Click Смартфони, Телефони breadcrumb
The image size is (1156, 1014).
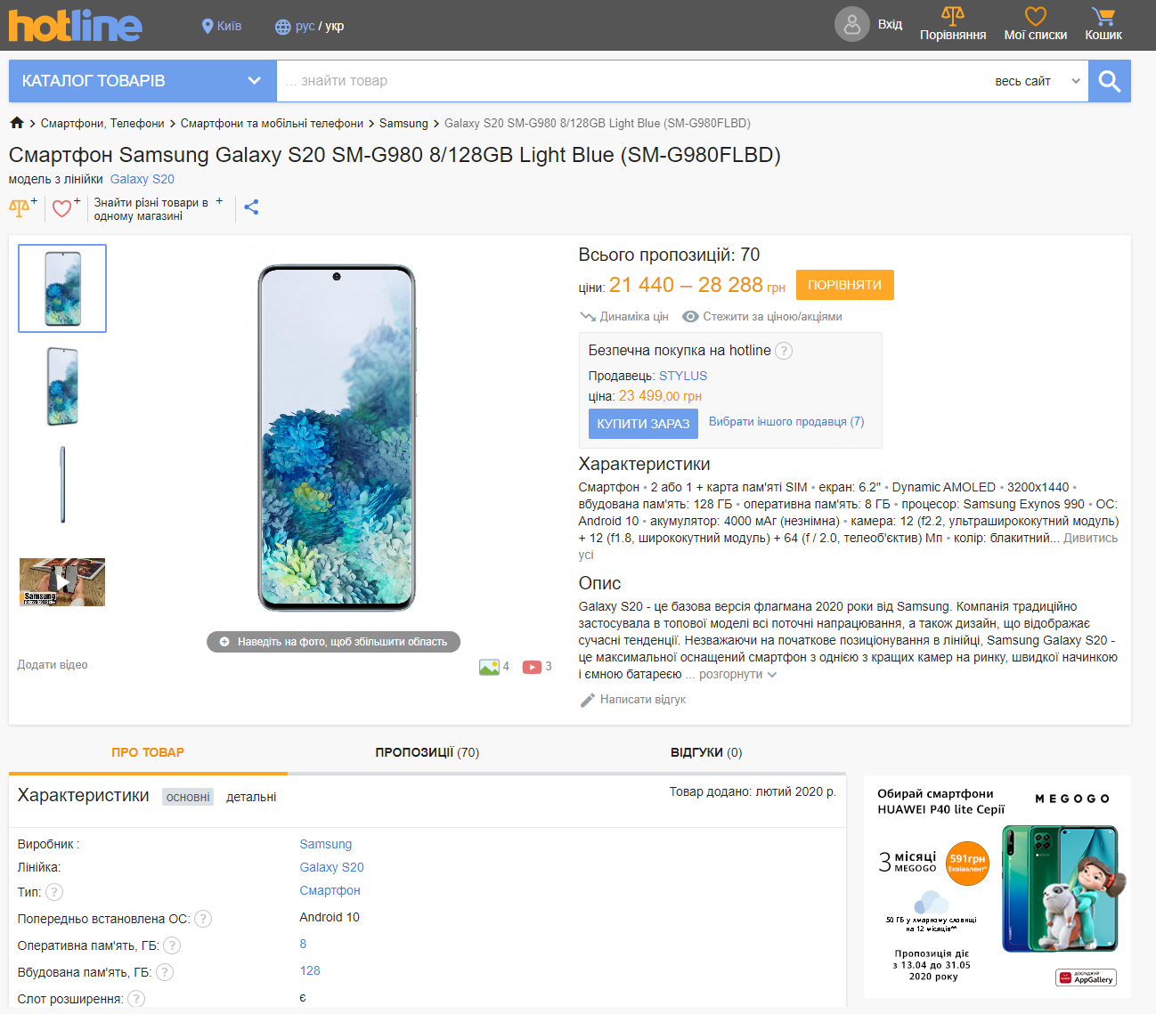[102, 124]
